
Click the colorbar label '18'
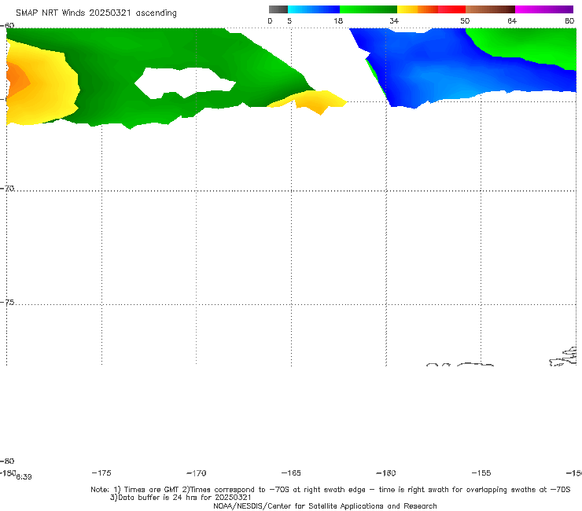point(338,20)
